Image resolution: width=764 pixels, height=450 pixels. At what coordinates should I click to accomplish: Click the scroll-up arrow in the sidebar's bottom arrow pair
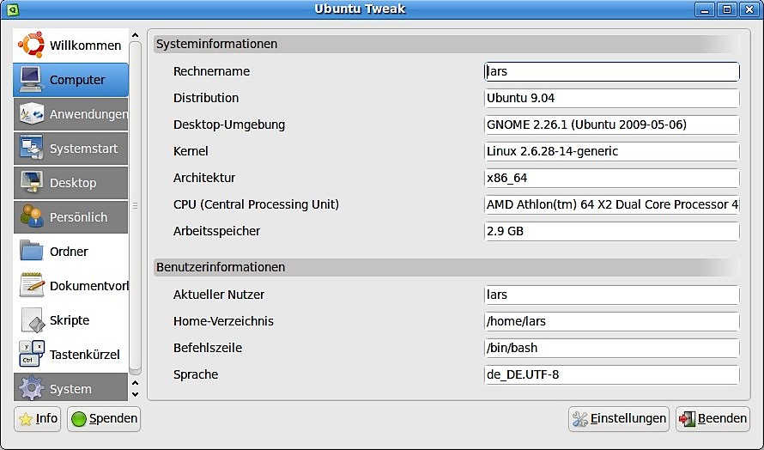point(135,384)
